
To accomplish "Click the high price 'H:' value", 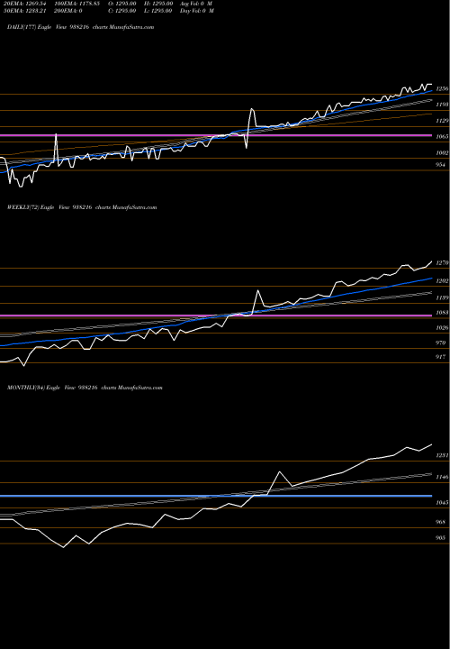I will click(159, 4).
